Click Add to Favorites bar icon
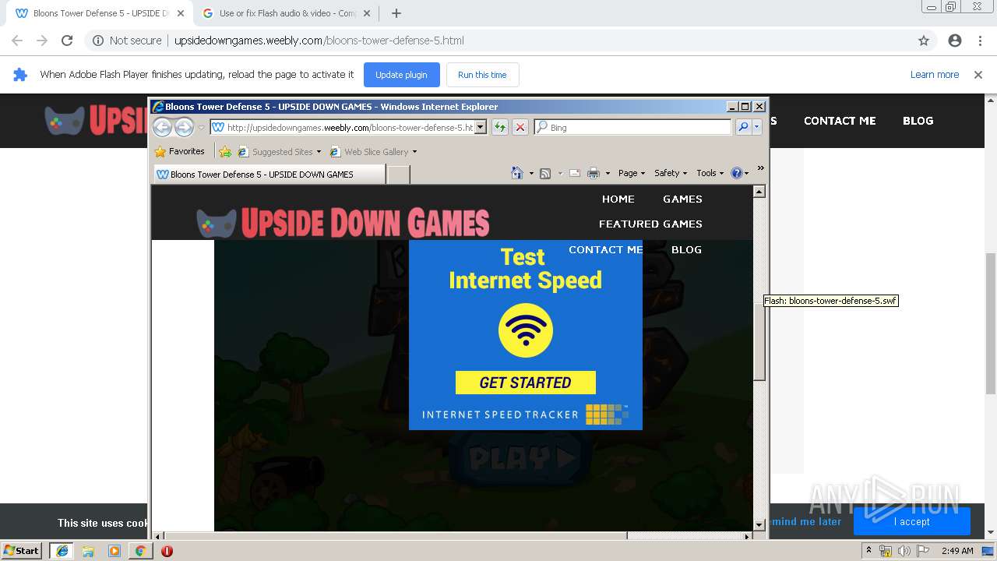The width and height of the screenshot is (997, 561). [x=225, y=151]
